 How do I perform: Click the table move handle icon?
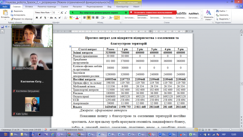pos(70,46)
